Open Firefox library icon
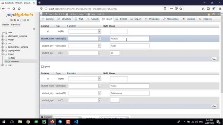Screen dimensions: 223x125 click(203, 9)
